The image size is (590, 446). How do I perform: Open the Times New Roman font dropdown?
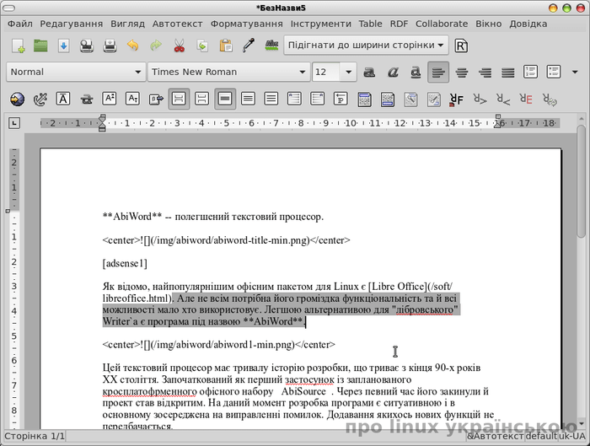[x=228, y=72]
